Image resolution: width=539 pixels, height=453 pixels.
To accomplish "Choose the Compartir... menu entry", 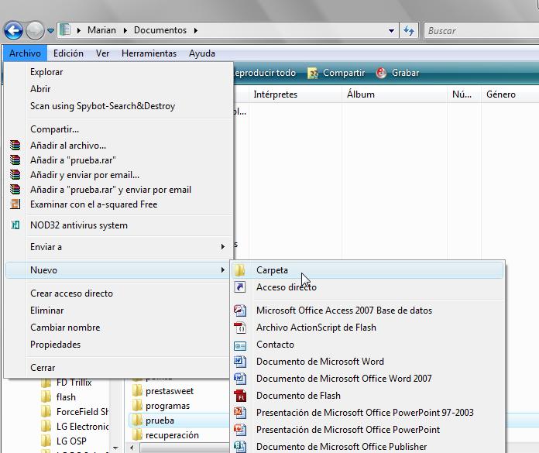I will click(x=54, y=129).
